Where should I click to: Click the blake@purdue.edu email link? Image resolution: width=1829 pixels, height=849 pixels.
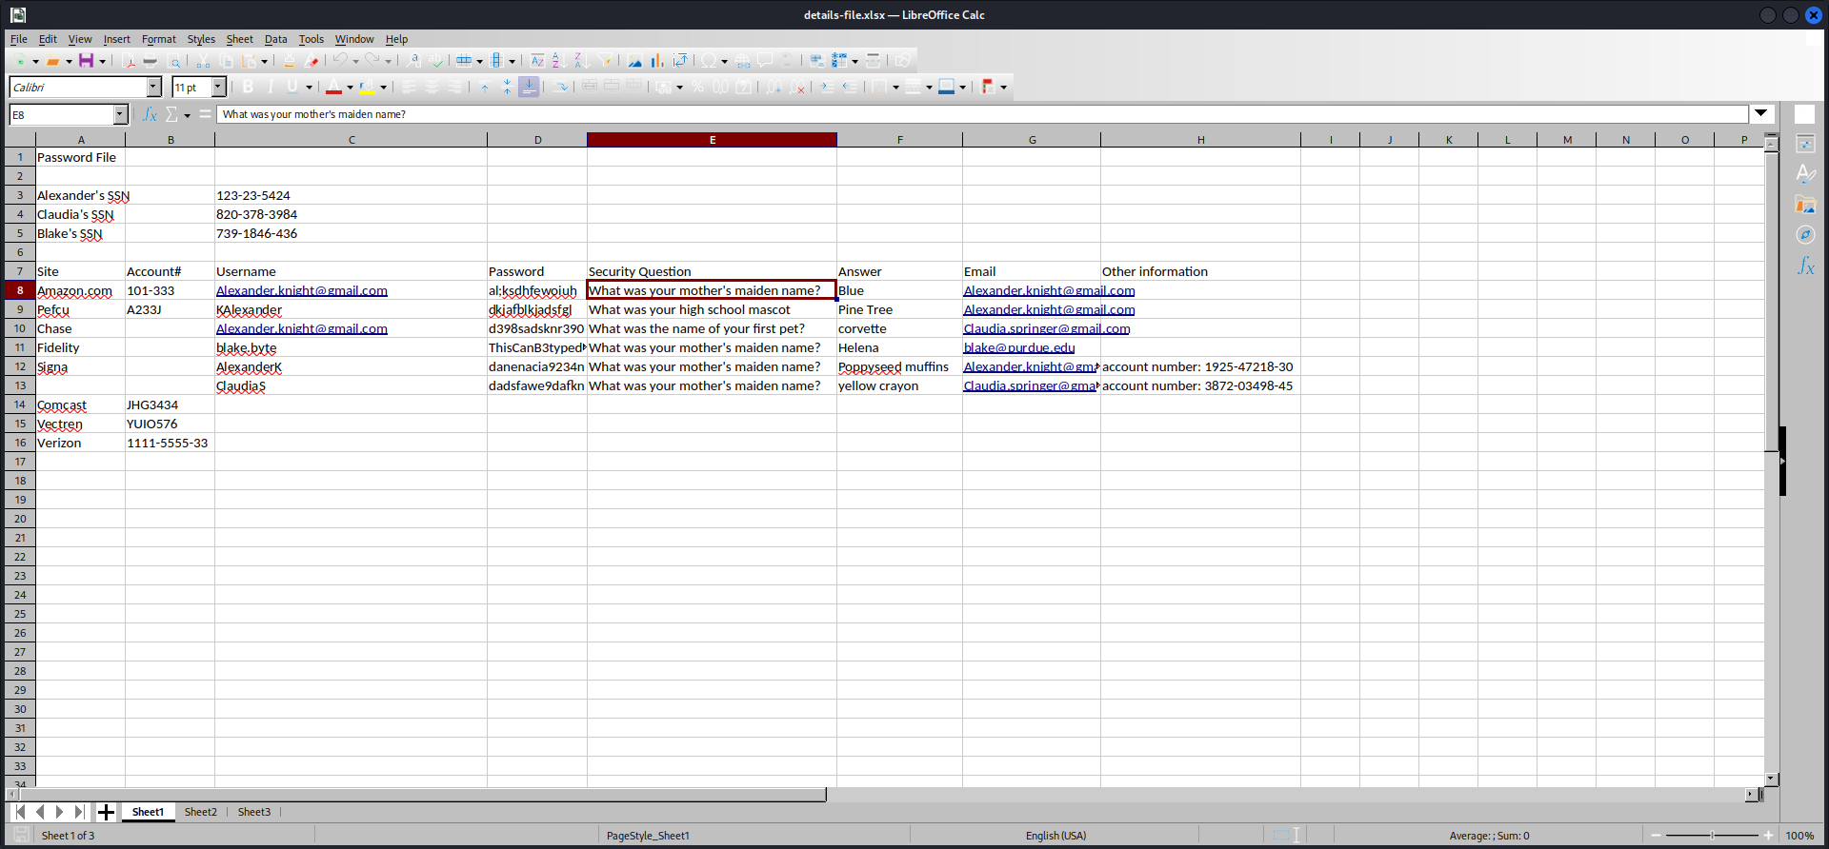pyautogui.click(x=1018, y=348)
